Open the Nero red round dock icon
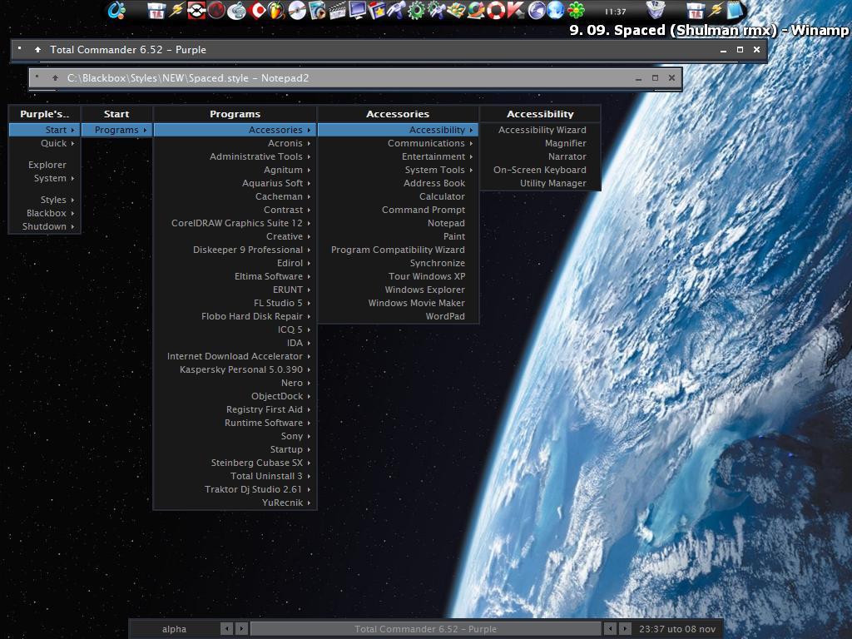 (216, 10)
